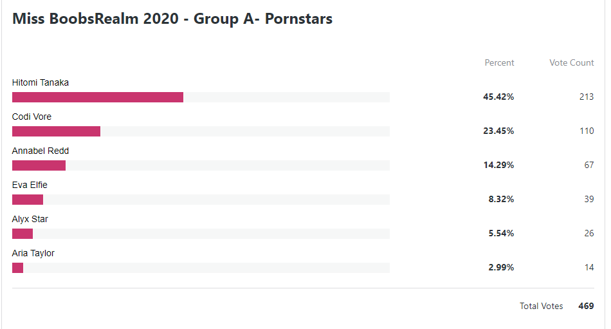The height and width of the screenshot is (329, 611).
Task: Click the 45.42% percentage value
Action: (x=498, y=97)
